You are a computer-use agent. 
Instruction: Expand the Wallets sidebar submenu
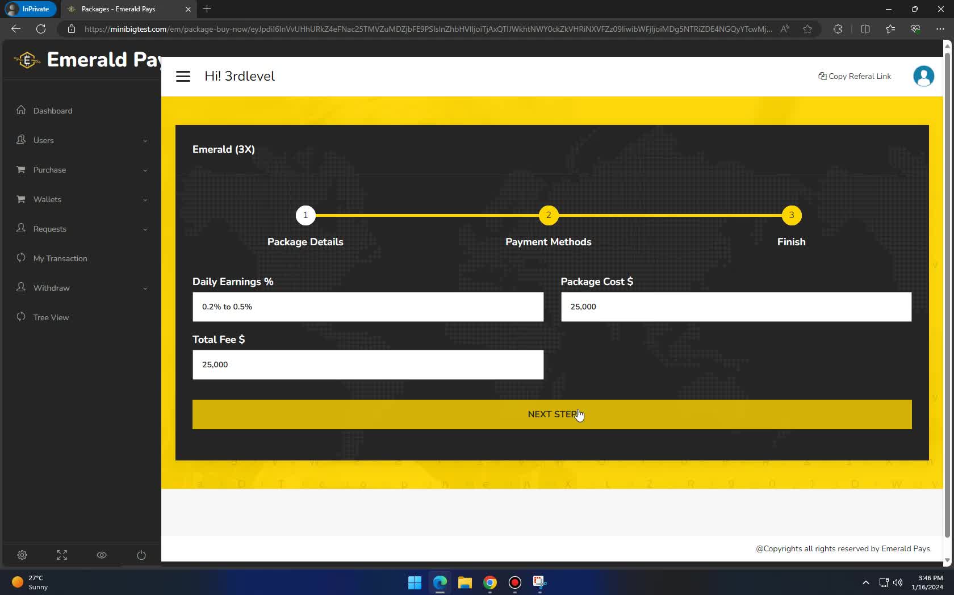pos(81,199)
